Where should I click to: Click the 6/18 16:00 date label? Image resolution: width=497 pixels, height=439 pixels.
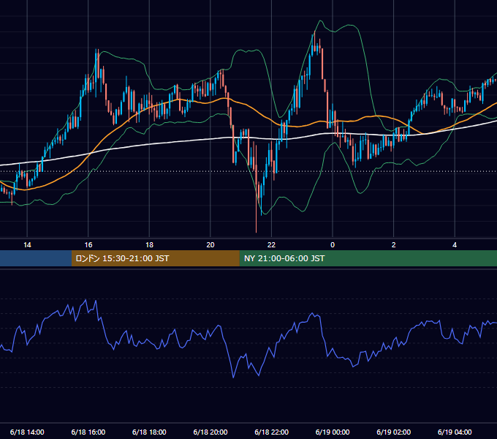[x=88, y=432]
